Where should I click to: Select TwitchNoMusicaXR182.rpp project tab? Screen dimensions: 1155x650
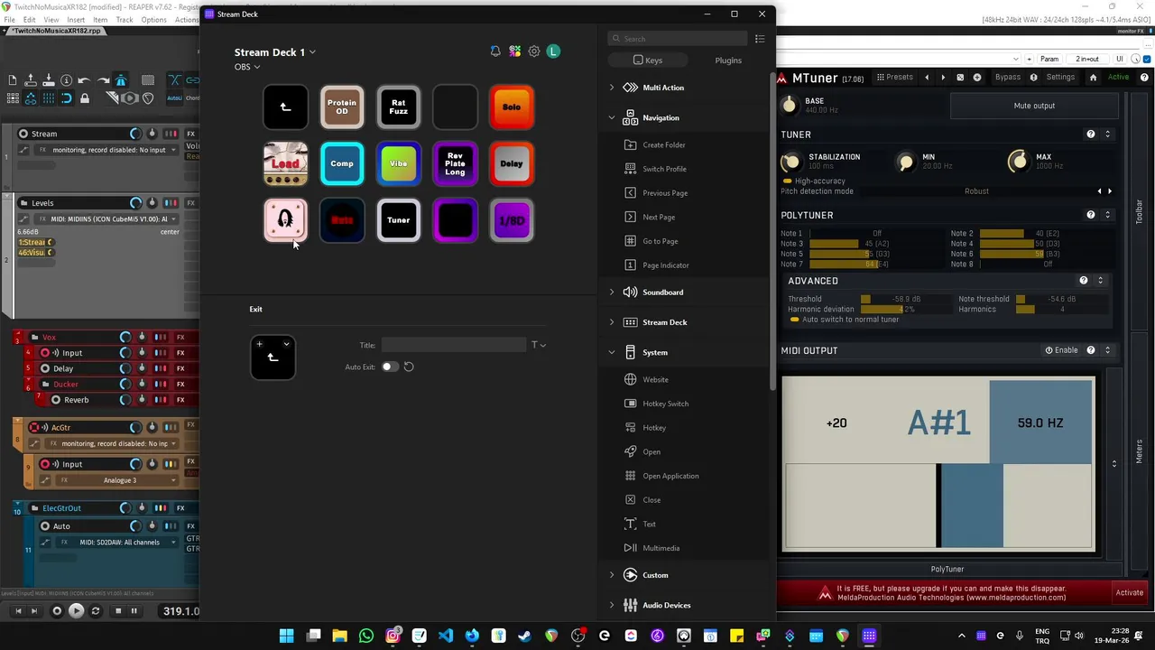point(57,31)
